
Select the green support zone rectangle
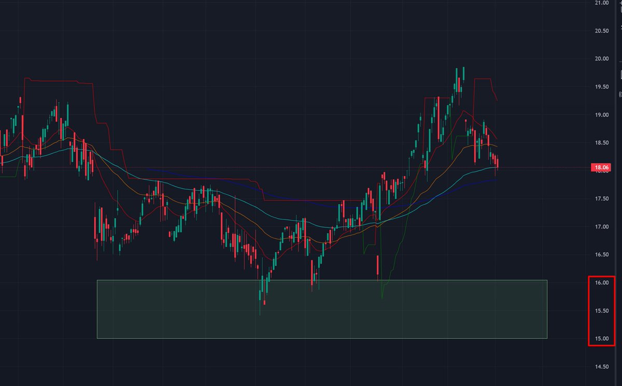(322, 309)
